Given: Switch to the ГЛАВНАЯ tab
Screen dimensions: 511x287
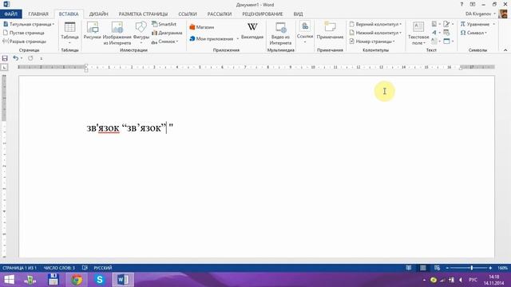Looking at the screenshot, I should tap(38, 14).
